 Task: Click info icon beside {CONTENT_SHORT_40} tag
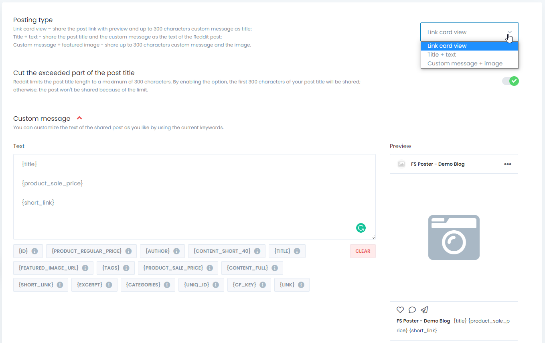(257, 251)
